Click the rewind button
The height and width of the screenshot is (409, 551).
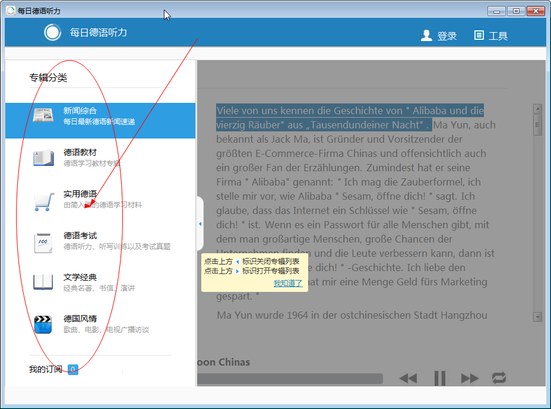click(408, 378)
